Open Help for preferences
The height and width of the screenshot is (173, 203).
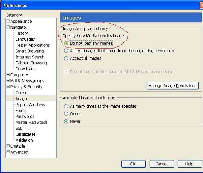189,164
